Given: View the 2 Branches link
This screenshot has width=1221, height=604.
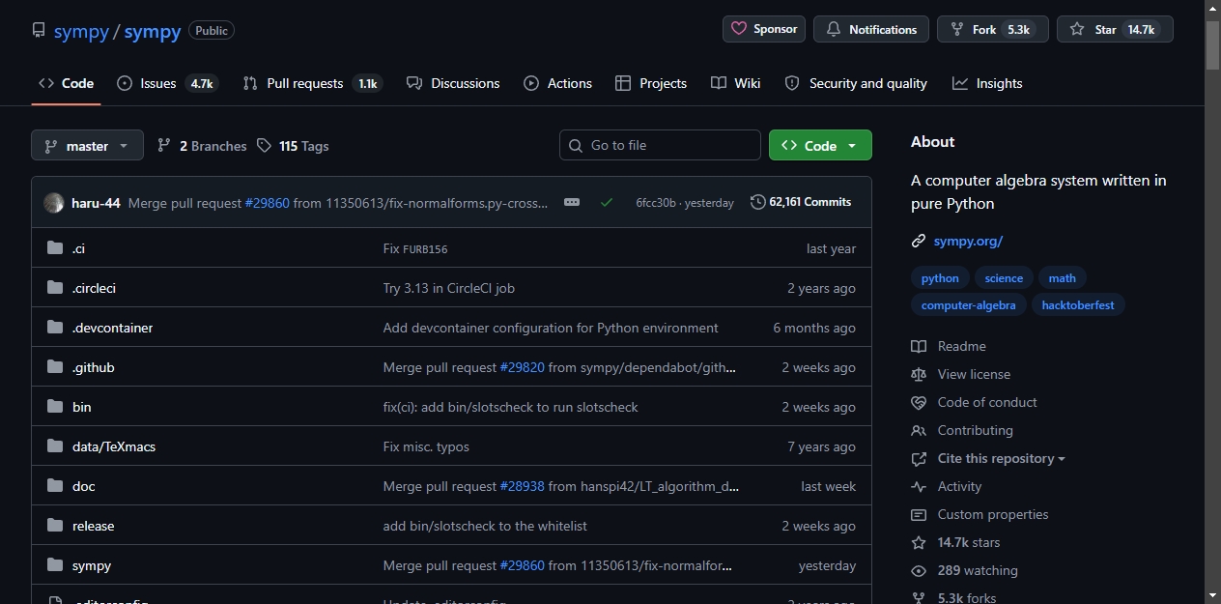Looking at the screenshot, I should tap(202, 146).
